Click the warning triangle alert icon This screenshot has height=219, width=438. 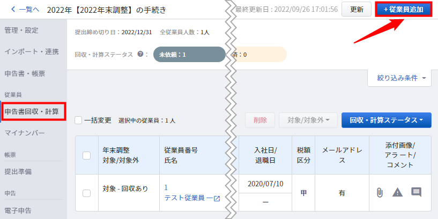(x=397, y=192)
